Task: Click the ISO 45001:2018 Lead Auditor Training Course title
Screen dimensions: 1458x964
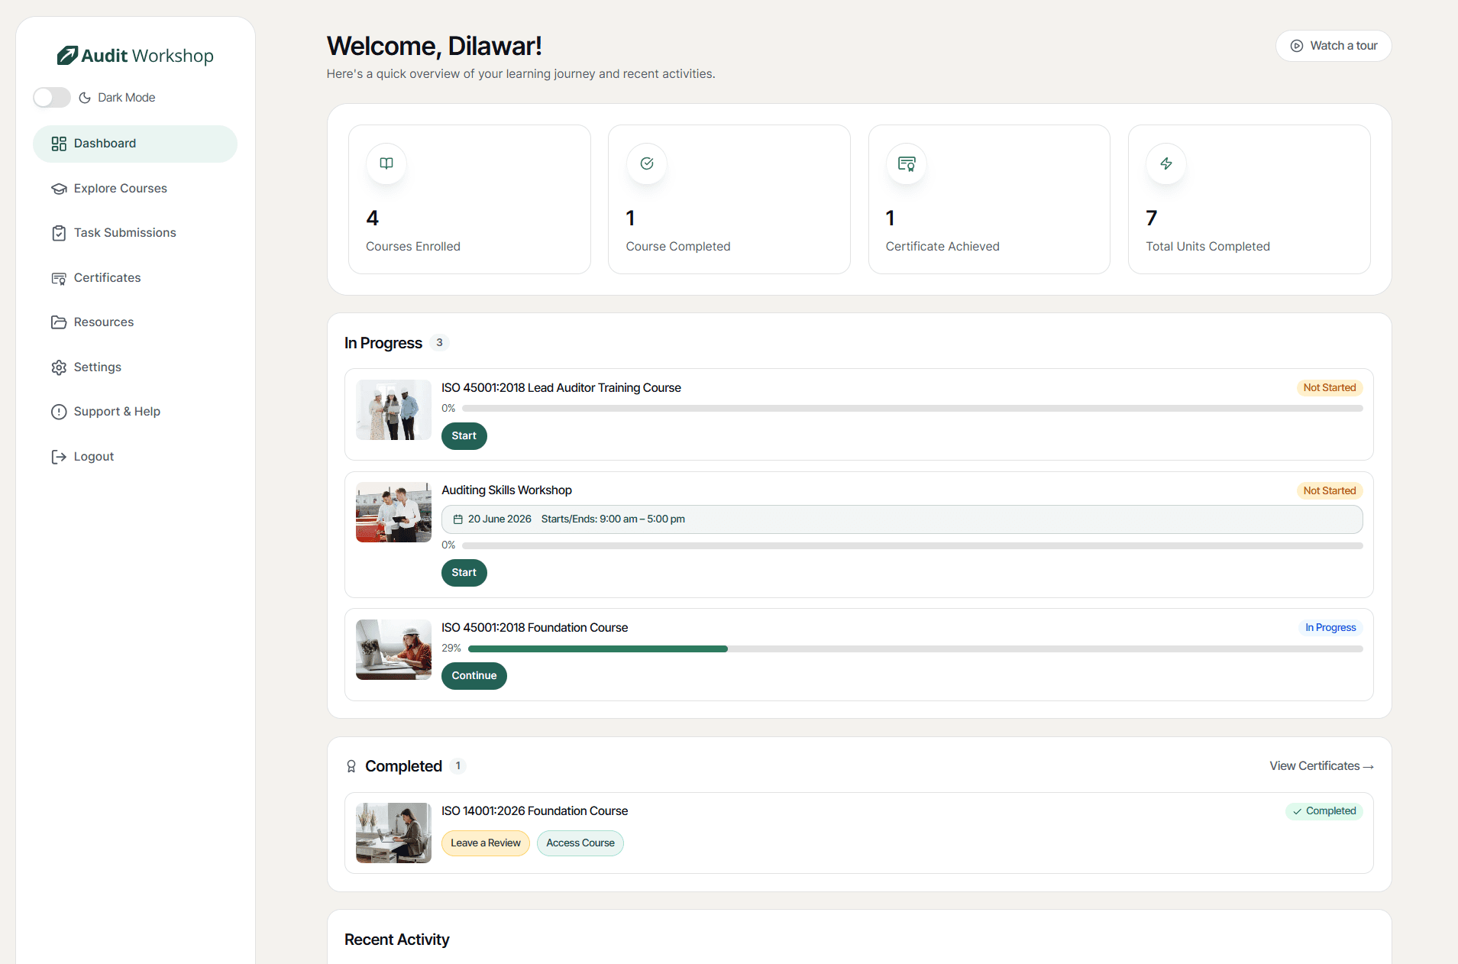Action: click(x=561, y=388)
